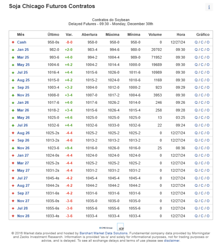This screenshot has height=245, width=214.
Task: Click the Volume column header
Action: [x=155, y=34]
